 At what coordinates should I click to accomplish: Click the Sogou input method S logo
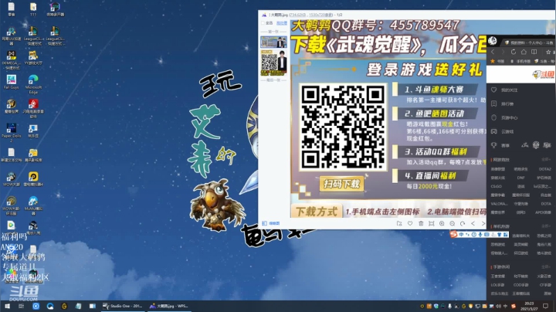click(x=453, y=234)
